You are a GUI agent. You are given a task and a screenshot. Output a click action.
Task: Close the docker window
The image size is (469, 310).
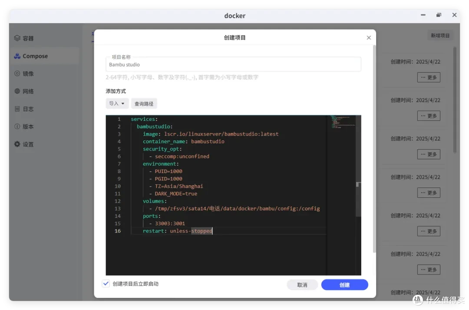(x=454, y=15)
